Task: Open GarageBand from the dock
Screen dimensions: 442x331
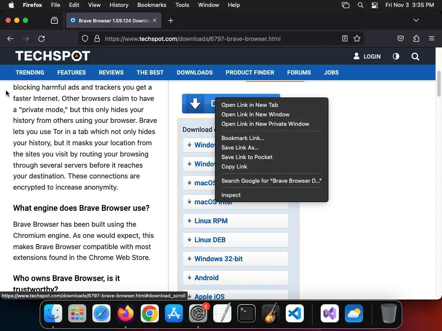Action: click(x=271, y=313)
